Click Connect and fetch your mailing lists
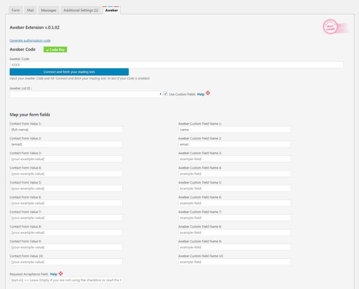The height and width of the screenshot is (289, 359). pyautogui.click(x=69, y=72)
